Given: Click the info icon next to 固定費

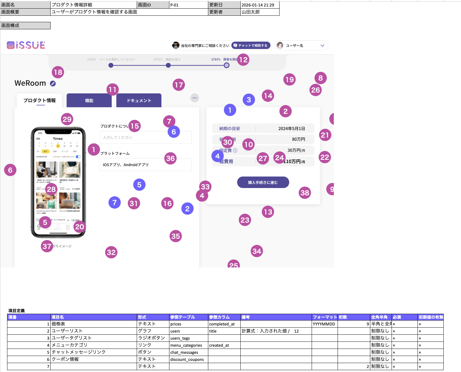Looking at the screenshot, I should click(235, 150).
